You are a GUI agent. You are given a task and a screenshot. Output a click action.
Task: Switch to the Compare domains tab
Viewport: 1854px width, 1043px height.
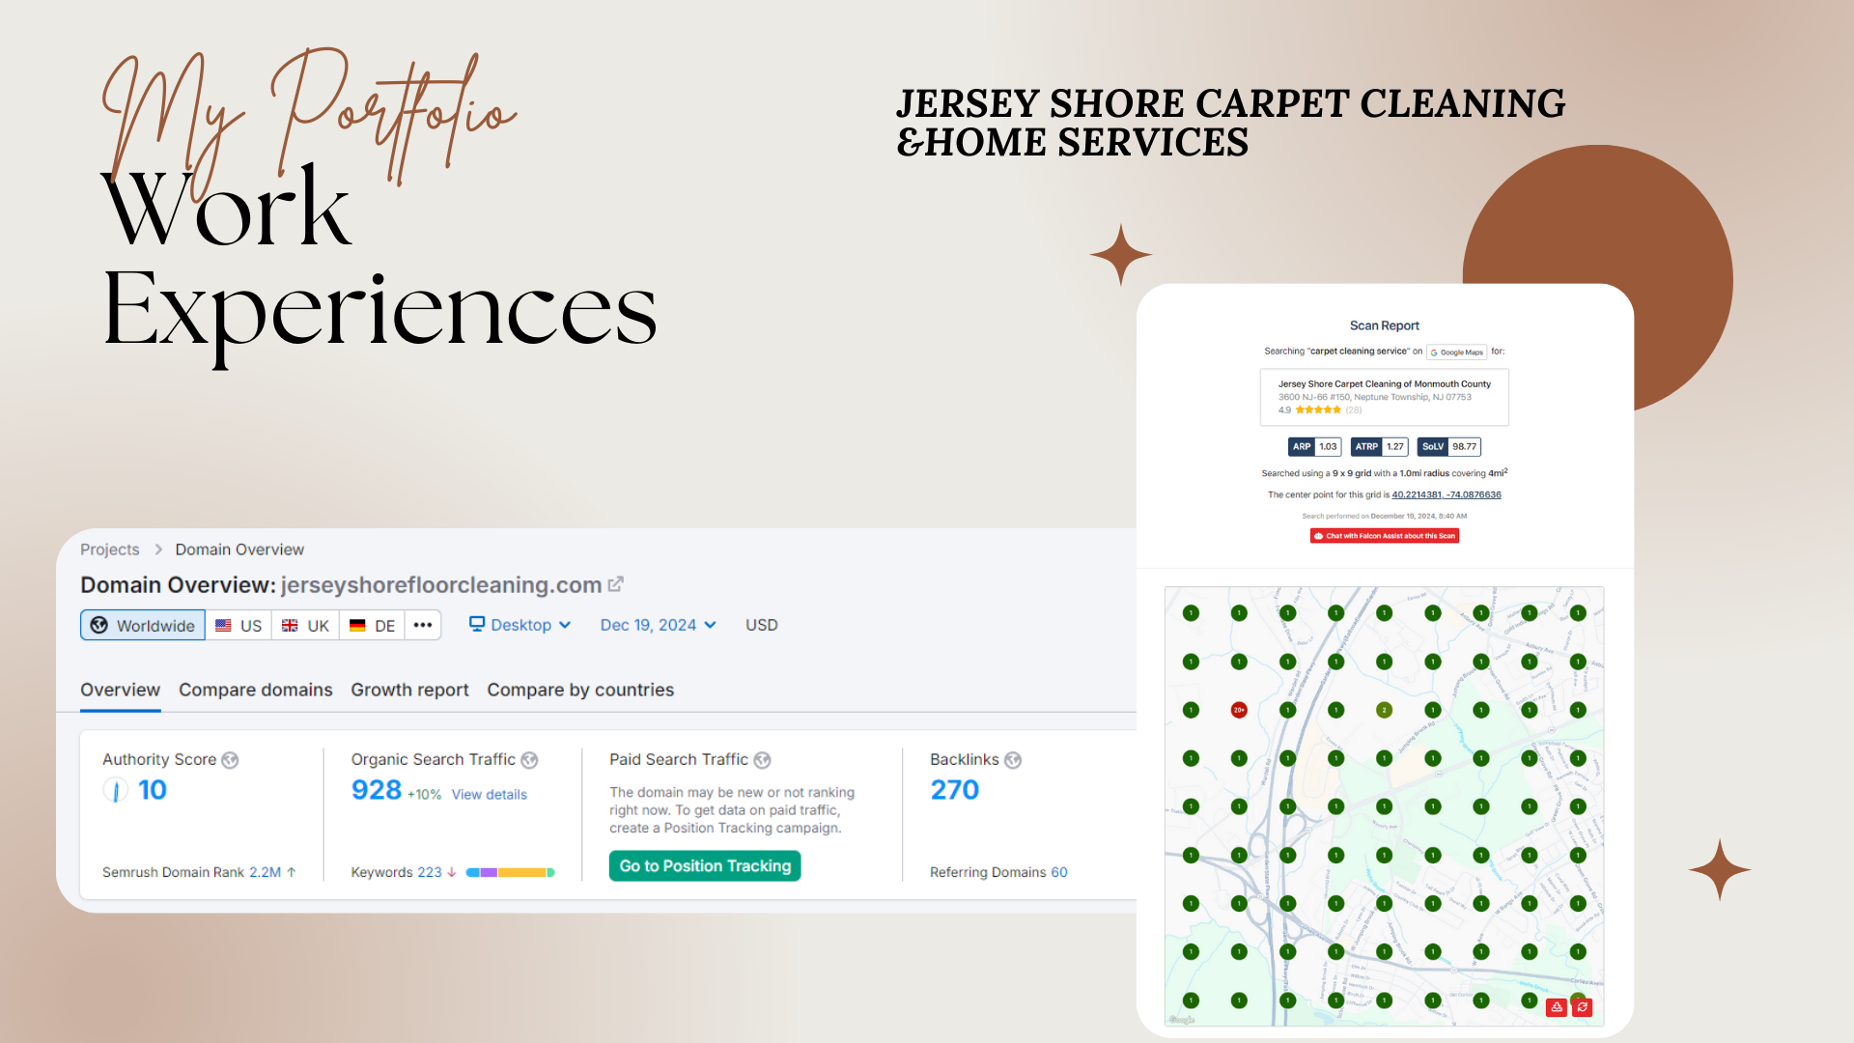coord(255,690)
